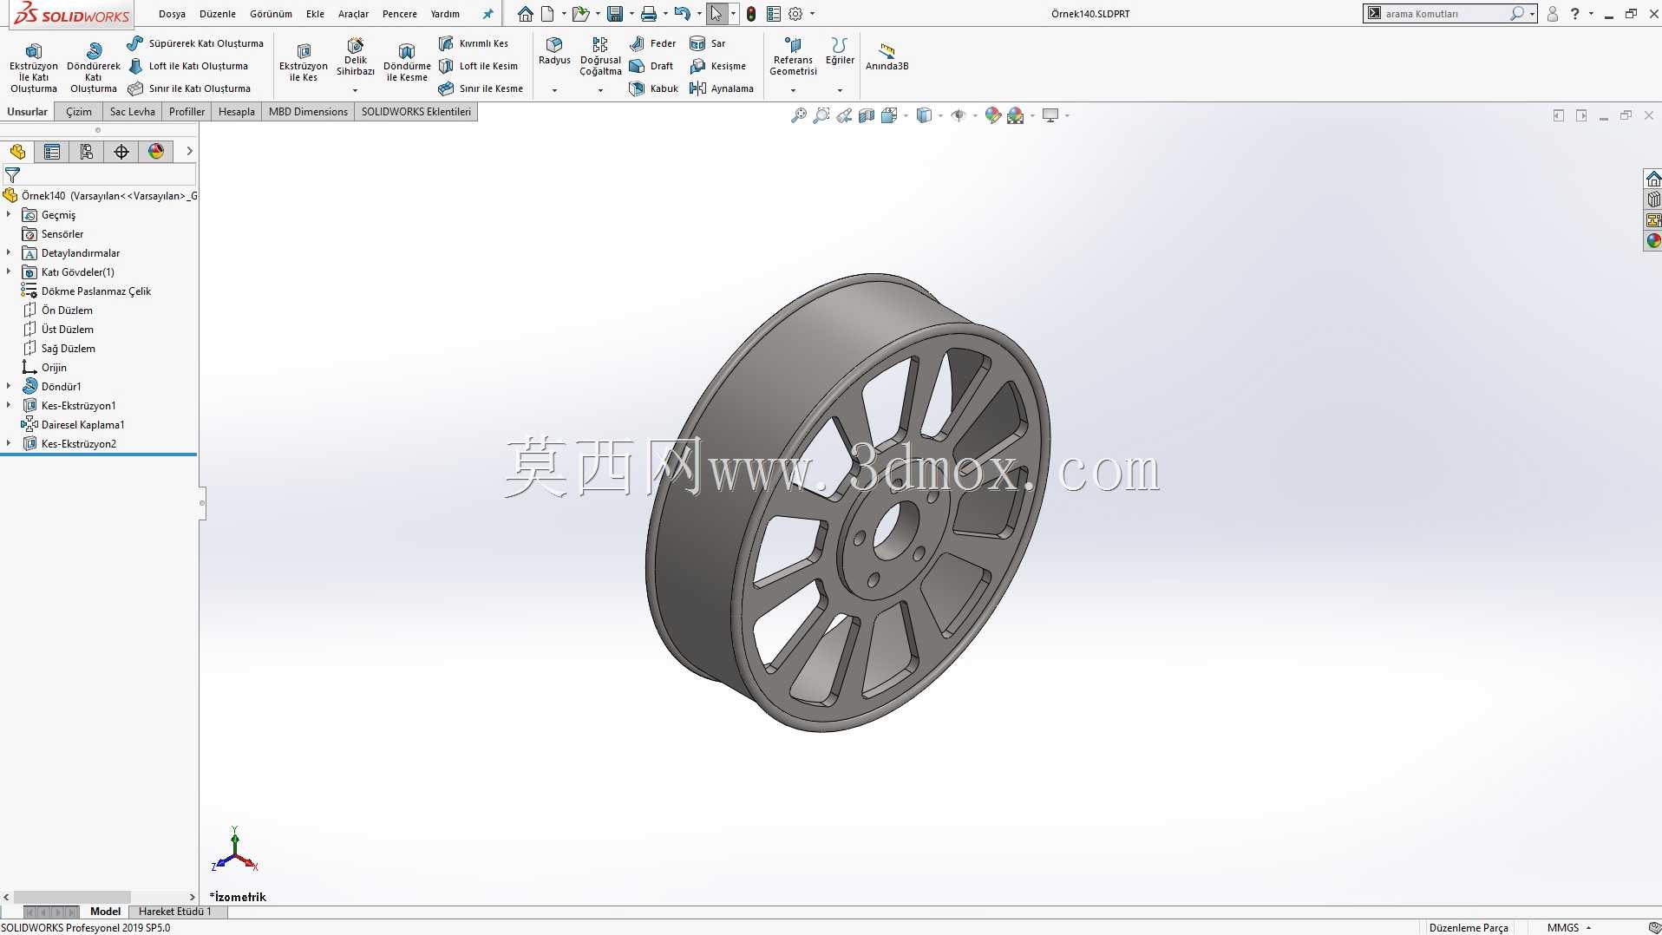Select Loft ile Katı Oluşturma tool
The height and width of the screenshot is (935, 1662).
[x=188, y=66]
